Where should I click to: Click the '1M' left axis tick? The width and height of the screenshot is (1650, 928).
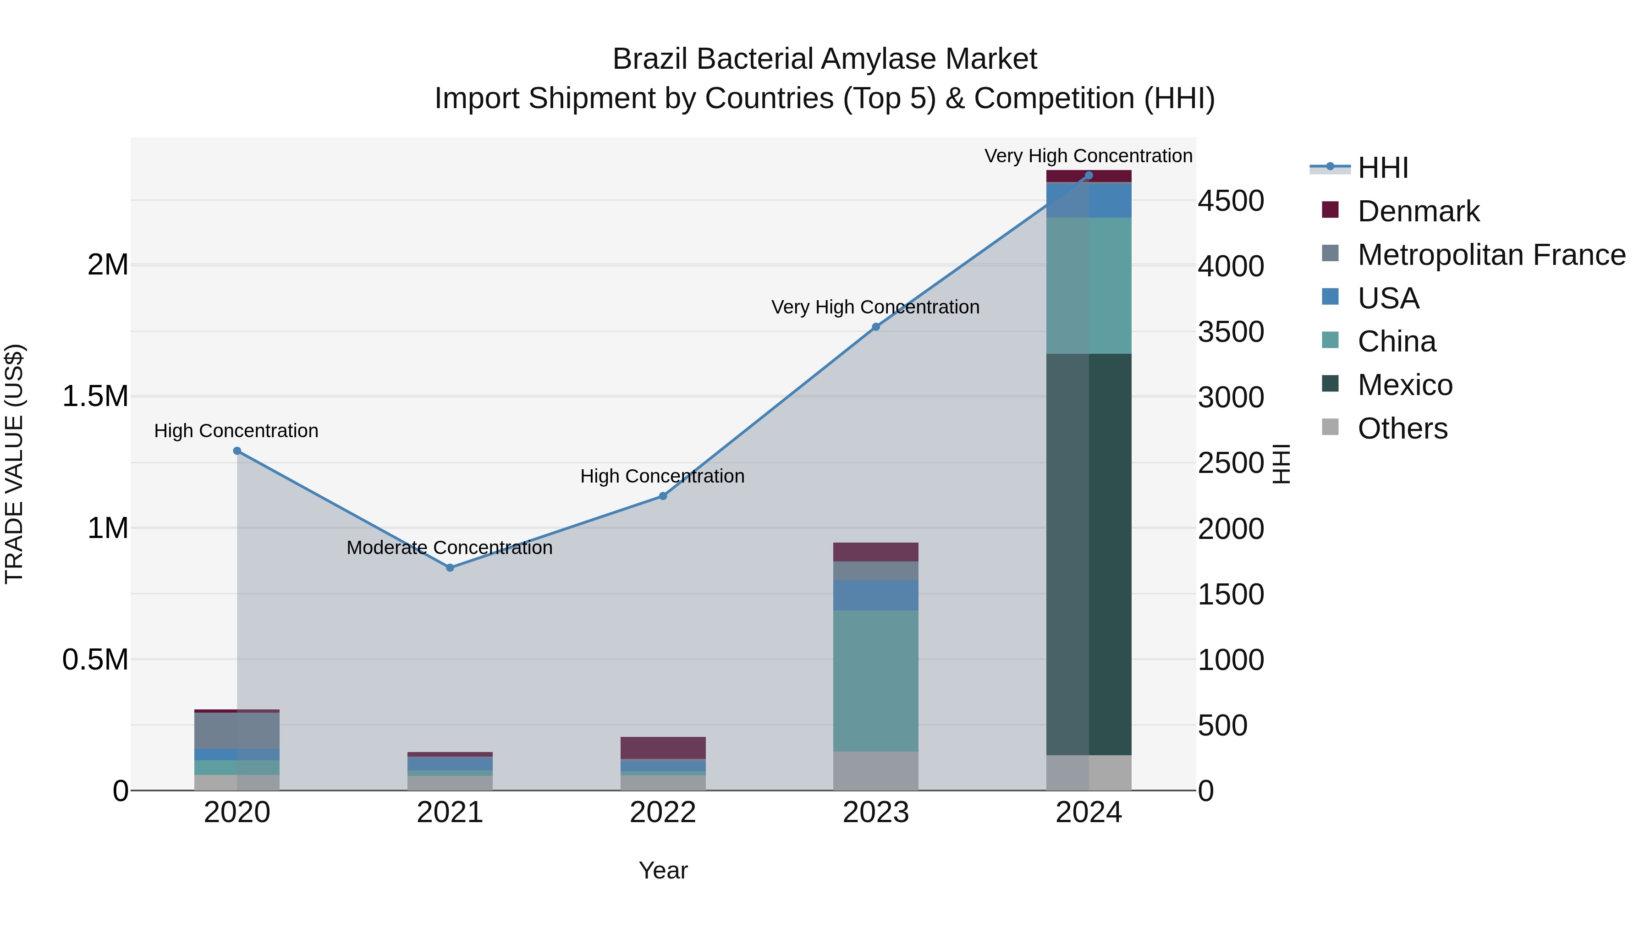click(108, 528)
